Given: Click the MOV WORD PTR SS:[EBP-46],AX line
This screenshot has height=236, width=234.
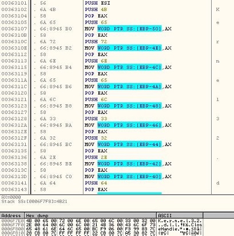Looking at the screenshot, I should tap(128, 125).
